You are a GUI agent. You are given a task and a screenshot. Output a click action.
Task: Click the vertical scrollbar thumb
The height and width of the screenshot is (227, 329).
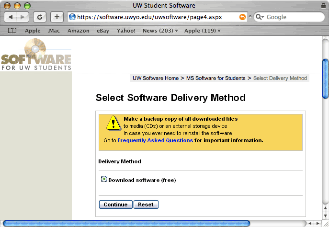(x=326, y=79)
